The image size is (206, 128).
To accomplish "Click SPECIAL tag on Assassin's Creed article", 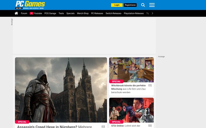I will [22, 122].
